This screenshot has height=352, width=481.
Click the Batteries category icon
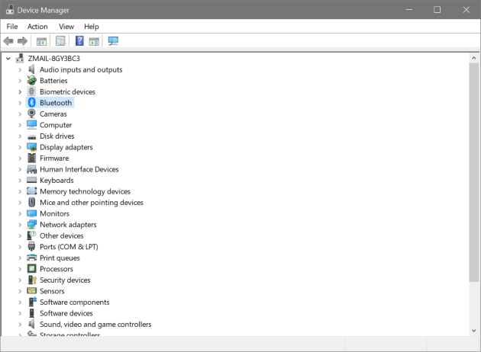pyautogui.click(x=32, y=81)
